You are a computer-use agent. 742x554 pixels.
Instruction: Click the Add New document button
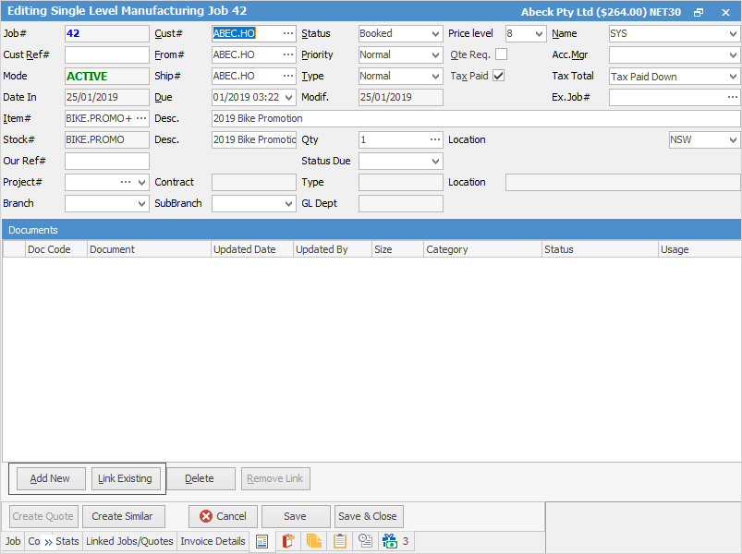(x=50, y=478)
